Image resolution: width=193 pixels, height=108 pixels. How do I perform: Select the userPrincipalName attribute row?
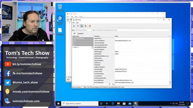(131, 41)
